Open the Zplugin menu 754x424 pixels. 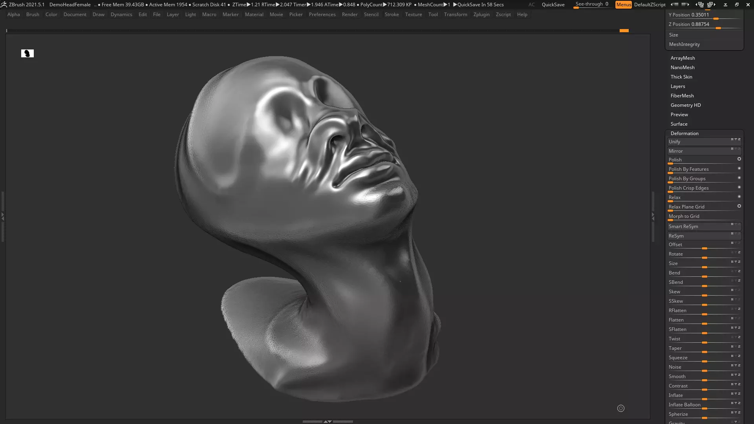tap(481, 15)
